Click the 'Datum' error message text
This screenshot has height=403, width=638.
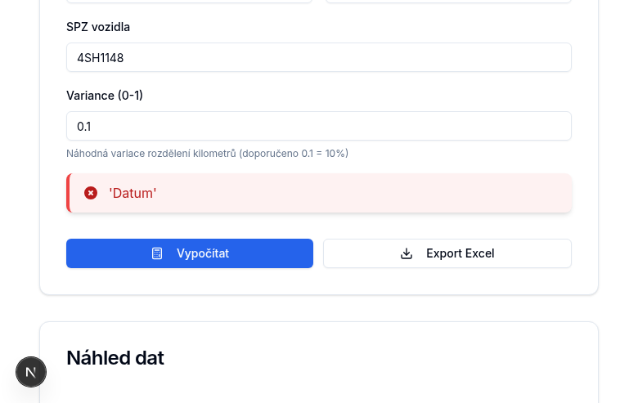click(133, 193)
